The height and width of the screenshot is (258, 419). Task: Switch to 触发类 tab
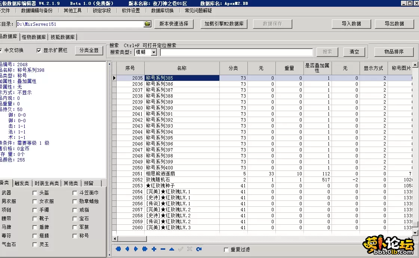[22, 184]
